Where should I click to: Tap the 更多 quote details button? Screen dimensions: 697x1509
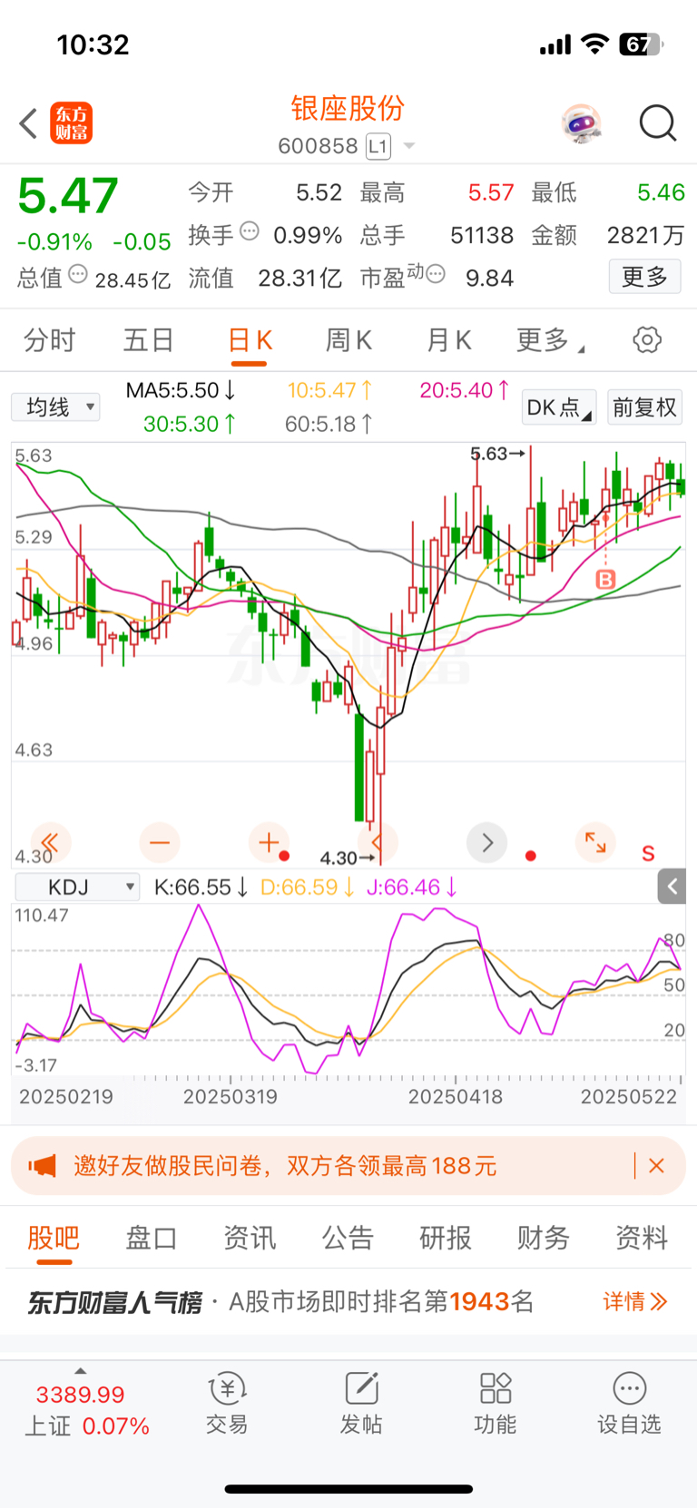click(x=644, y=276)
